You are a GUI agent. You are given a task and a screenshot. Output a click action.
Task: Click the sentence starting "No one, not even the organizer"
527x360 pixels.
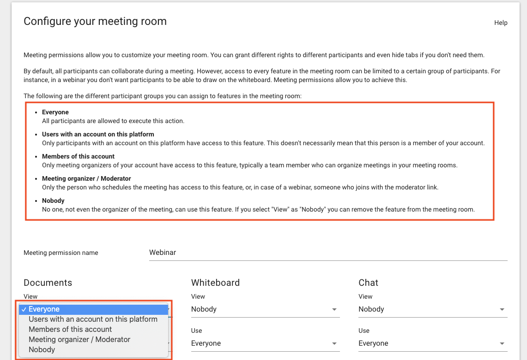258,209
